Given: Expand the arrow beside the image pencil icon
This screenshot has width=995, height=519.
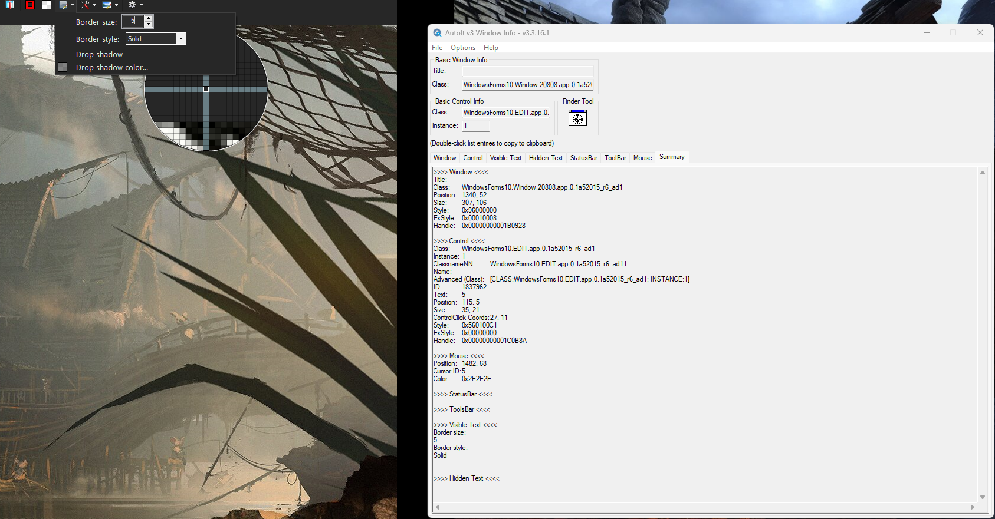Looking at the screenshot, I should 116,5.
